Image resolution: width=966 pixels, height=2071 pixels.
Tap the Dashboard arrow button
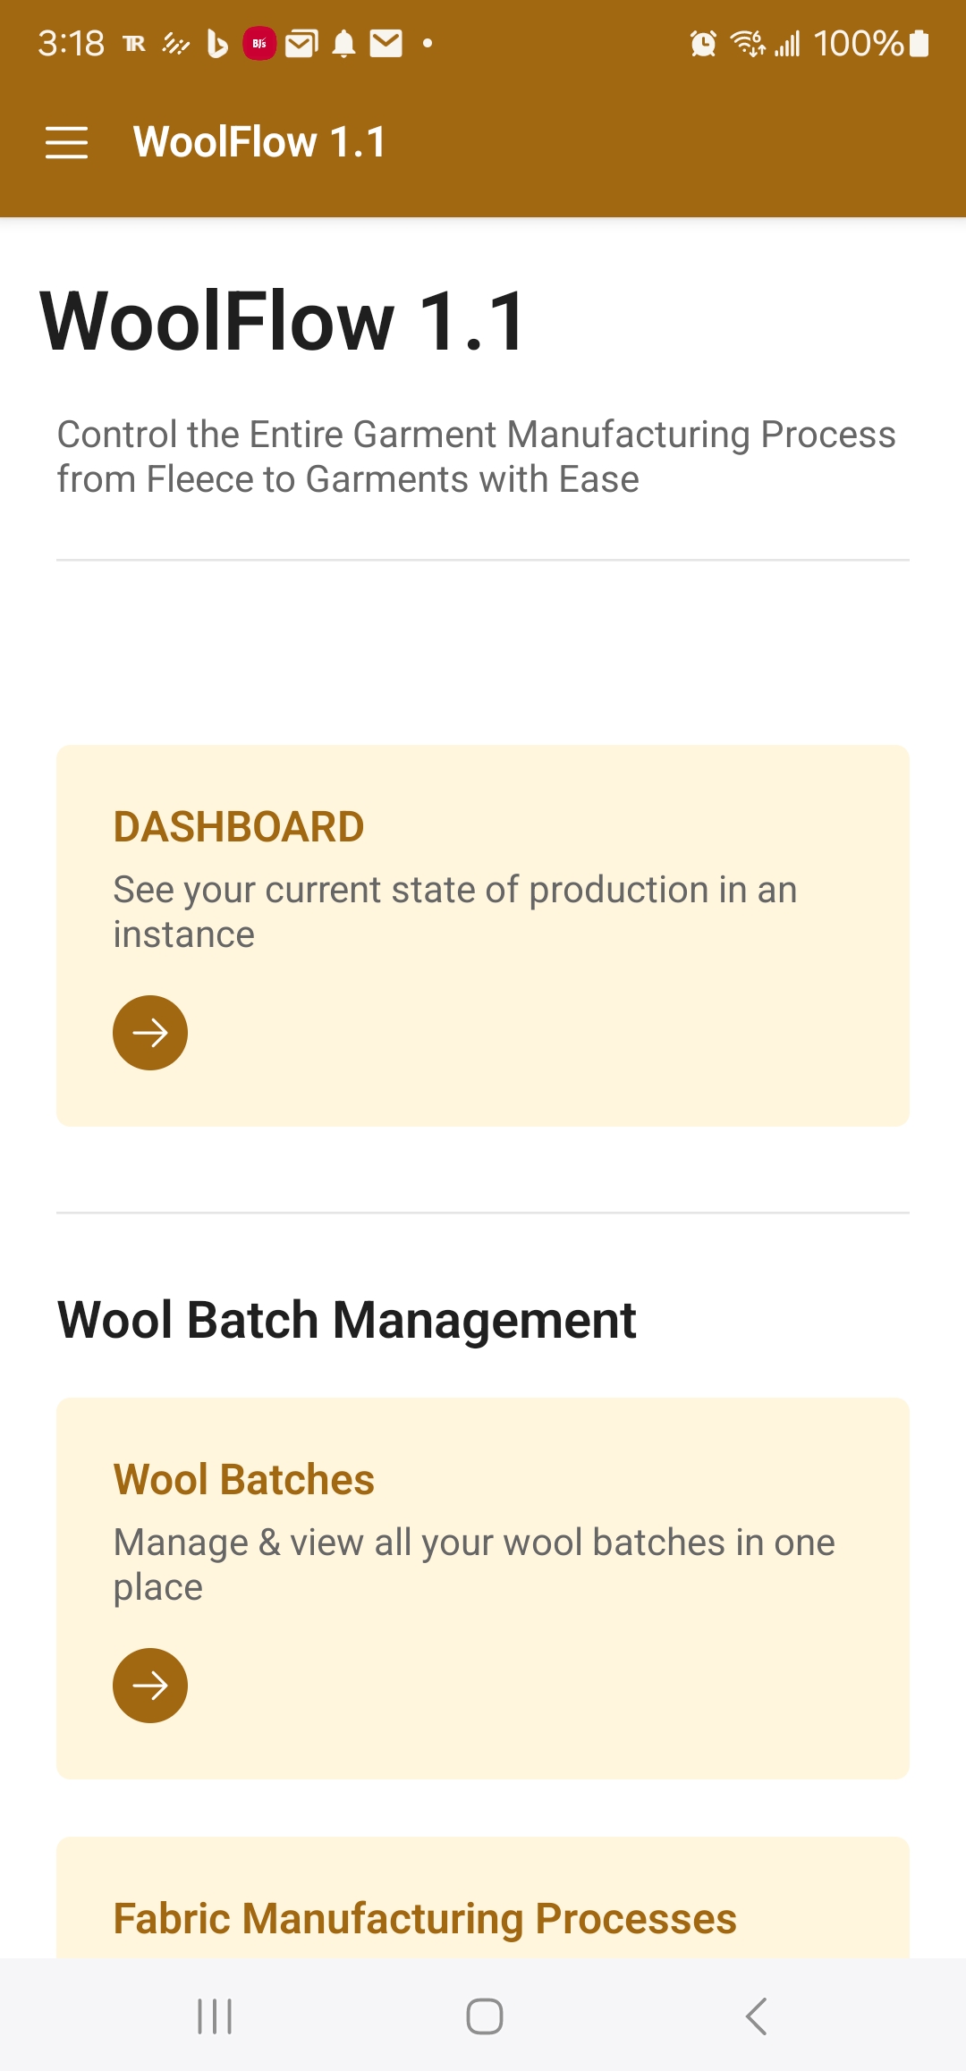(x=150, y=1033)
